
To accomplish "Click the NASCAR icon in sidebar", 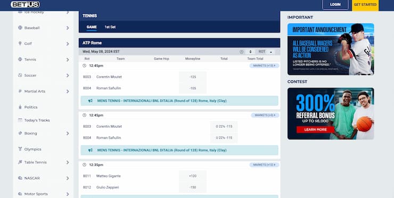I will tap(20, 178).
